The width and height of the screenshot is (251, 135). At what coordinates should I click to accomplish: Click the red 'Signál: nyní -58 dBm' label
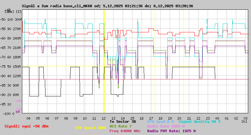point(27,126)
